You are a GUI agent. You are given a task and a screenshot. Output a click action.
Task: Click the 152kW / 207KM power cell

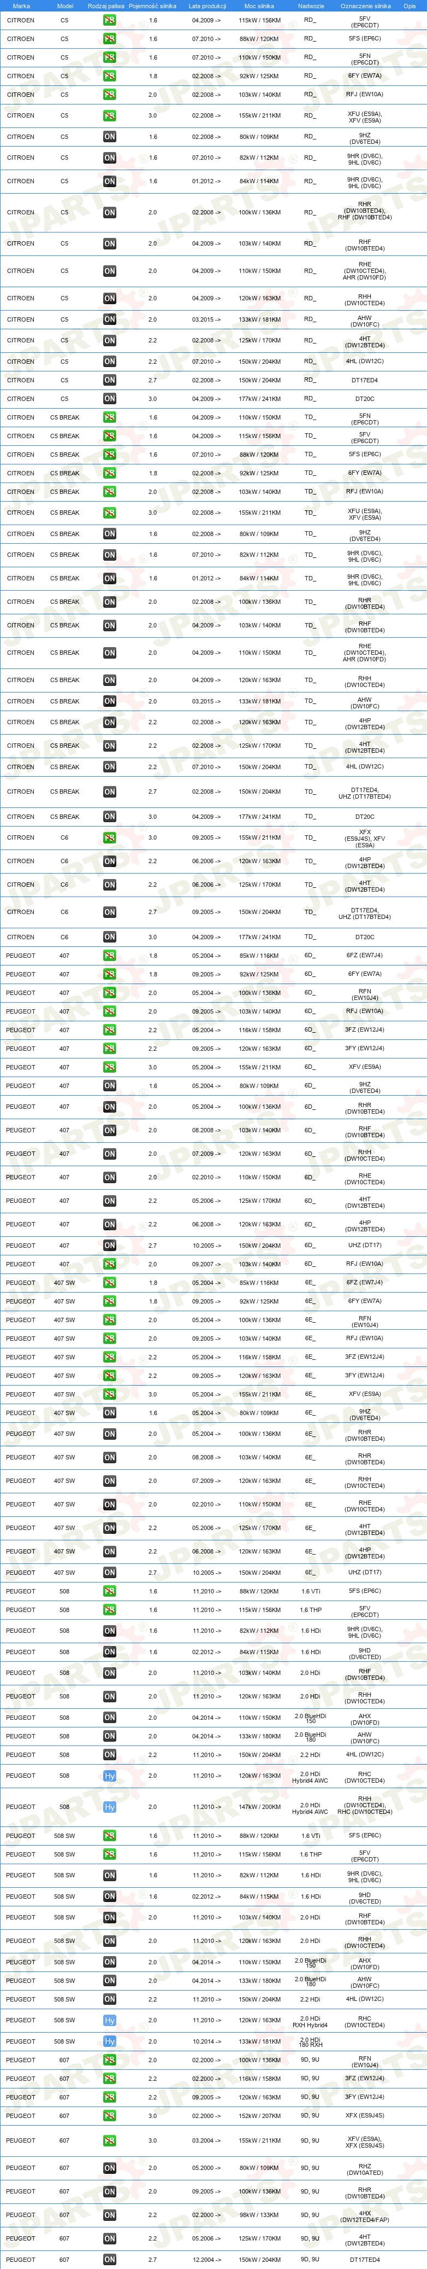259,2116
